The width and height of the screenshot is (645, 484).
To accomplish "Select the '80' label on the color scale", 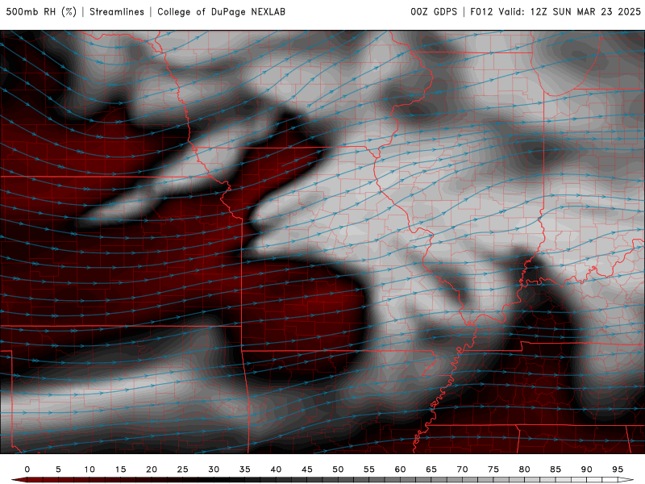I will (524, 469).
